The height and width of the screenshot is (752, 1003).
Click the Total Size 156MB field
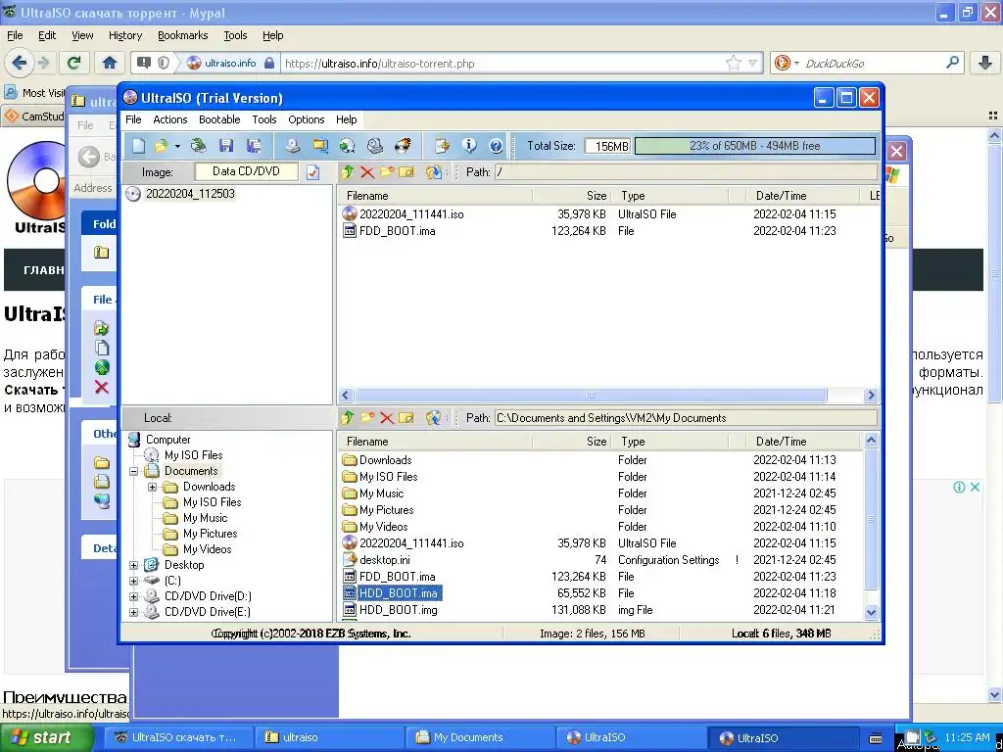[x=607, y=147]
